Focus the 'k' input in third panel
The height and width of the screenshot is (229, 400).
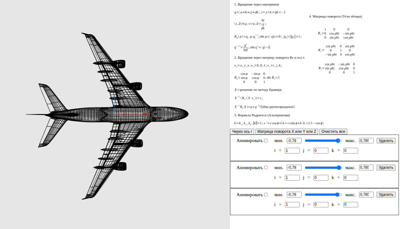pyautogui.click(x=351, y=205)
